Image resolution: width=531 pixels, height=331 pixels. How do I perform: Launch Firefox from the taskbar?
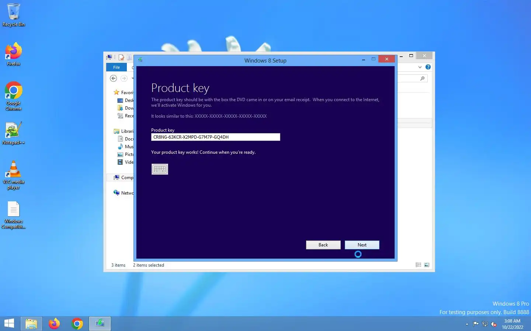[x=54, y=324]
